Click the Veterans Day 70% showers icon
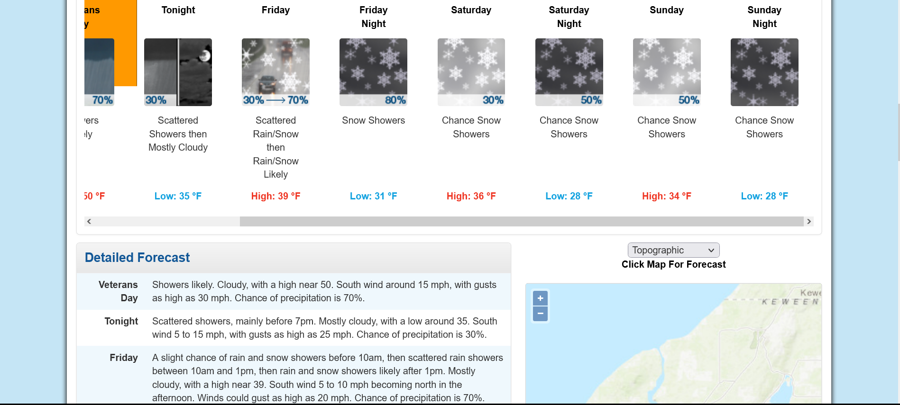The height and width of the screenshot is (405, 900). pyautogui.click(x=99, y=72)
